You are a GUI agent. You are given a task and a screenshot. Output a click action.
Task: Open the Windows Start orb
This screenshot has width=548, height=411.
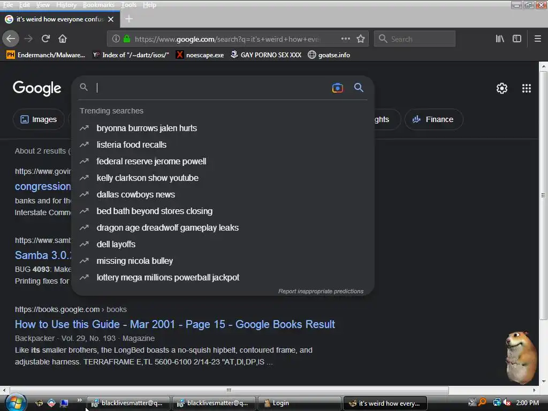tap(14, 402)
